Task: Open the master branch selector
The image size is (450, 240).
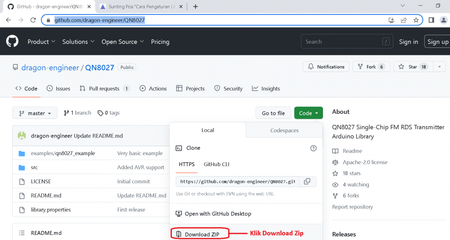Action: 35,113
